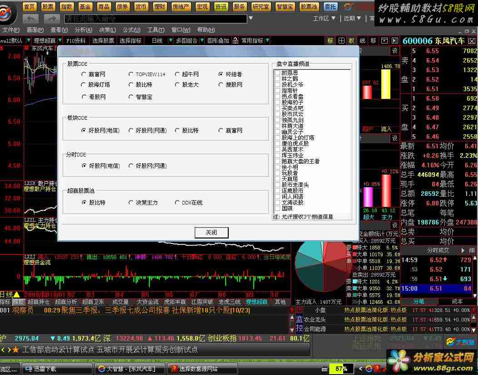Click the back arrow navigation button
The image size is (478, 375).
tap(30, 19)
